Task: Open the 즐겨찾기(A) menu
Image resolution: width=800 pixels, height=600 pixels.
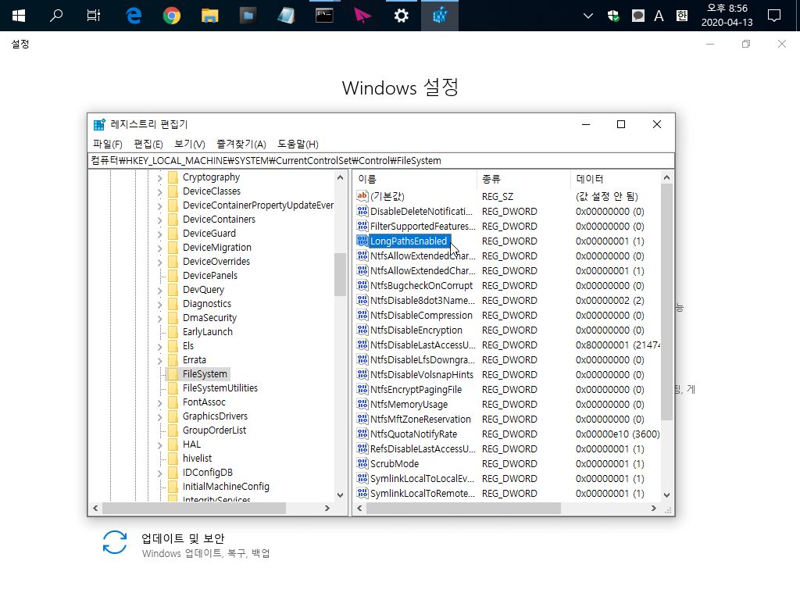Action: [241, 145]
